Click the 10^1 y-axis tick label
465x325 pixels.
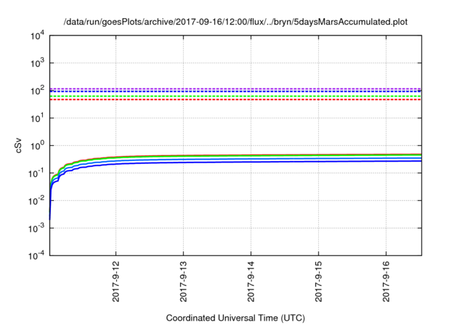coord(37,118)
